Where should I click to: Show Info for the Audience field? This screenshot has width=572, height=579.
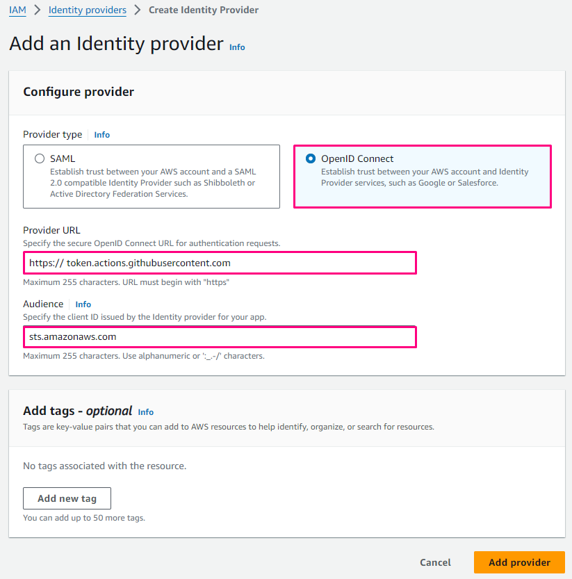[83, 304]
